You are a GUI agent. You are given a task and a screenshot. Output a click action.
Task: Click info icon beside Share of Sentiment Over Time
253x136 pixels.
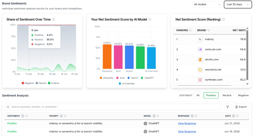coord(53,19)
